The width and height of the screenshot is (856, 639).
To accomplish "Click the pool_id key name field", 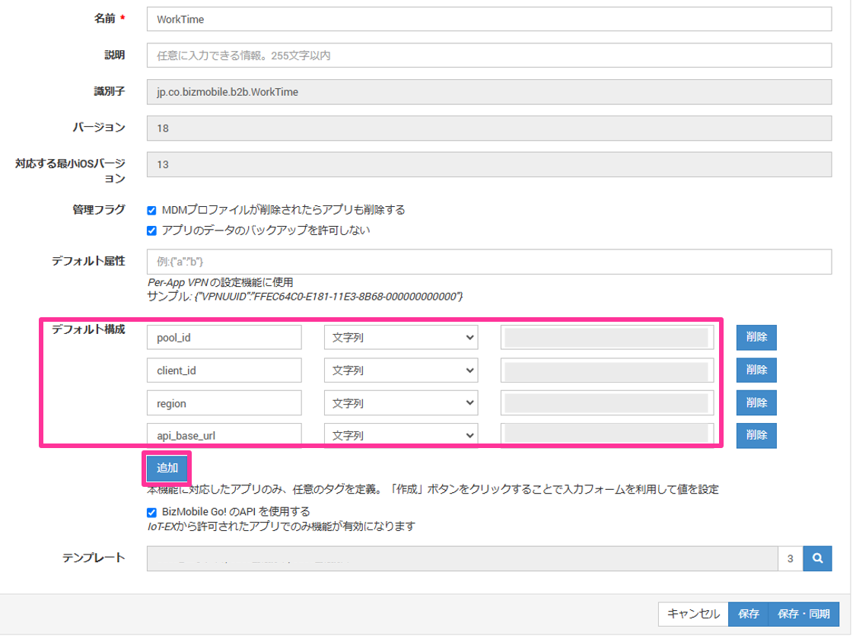I will pyautogui.click(x=224, y=337).
